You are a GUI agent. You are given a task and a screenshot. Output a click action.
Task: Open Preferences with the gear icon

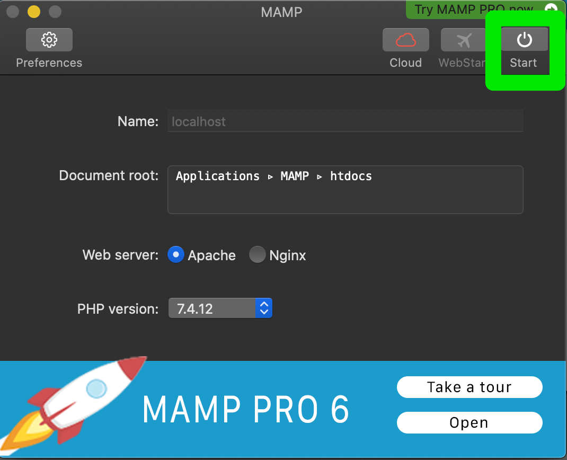tap(49, 40)
